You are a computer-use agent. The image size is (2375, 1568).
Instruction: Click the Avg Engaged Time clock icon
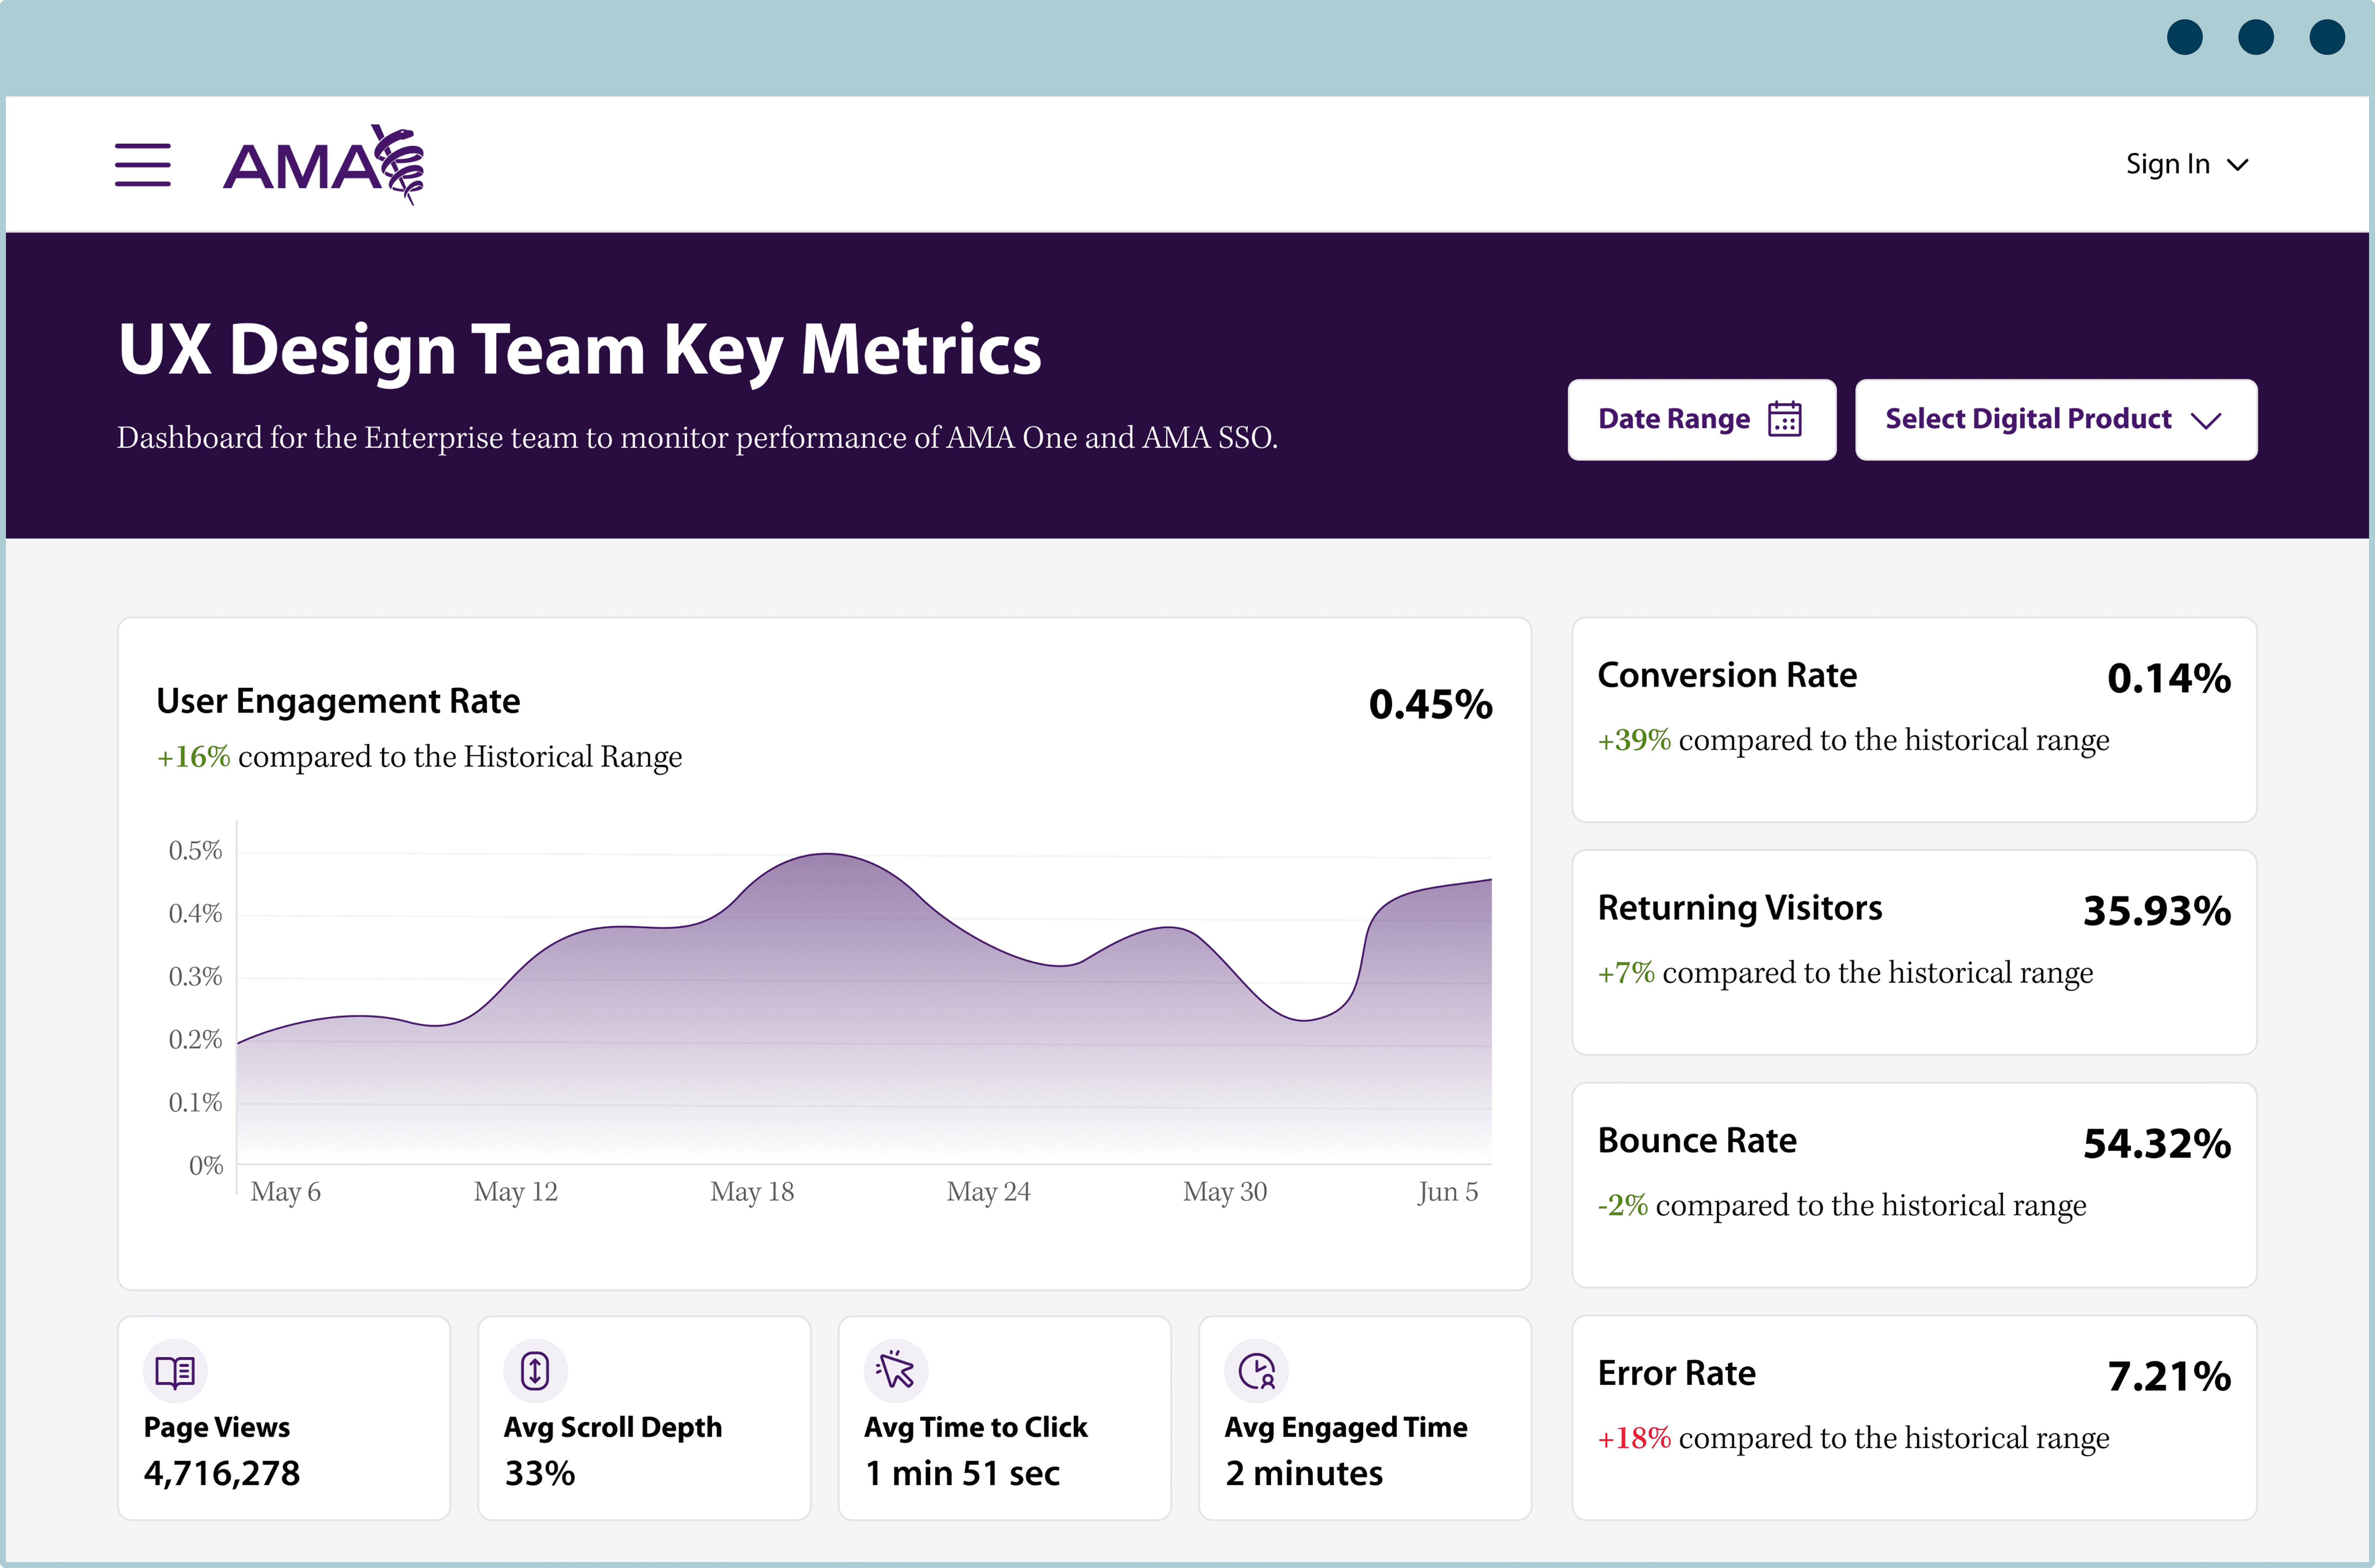[1257, 1371]
